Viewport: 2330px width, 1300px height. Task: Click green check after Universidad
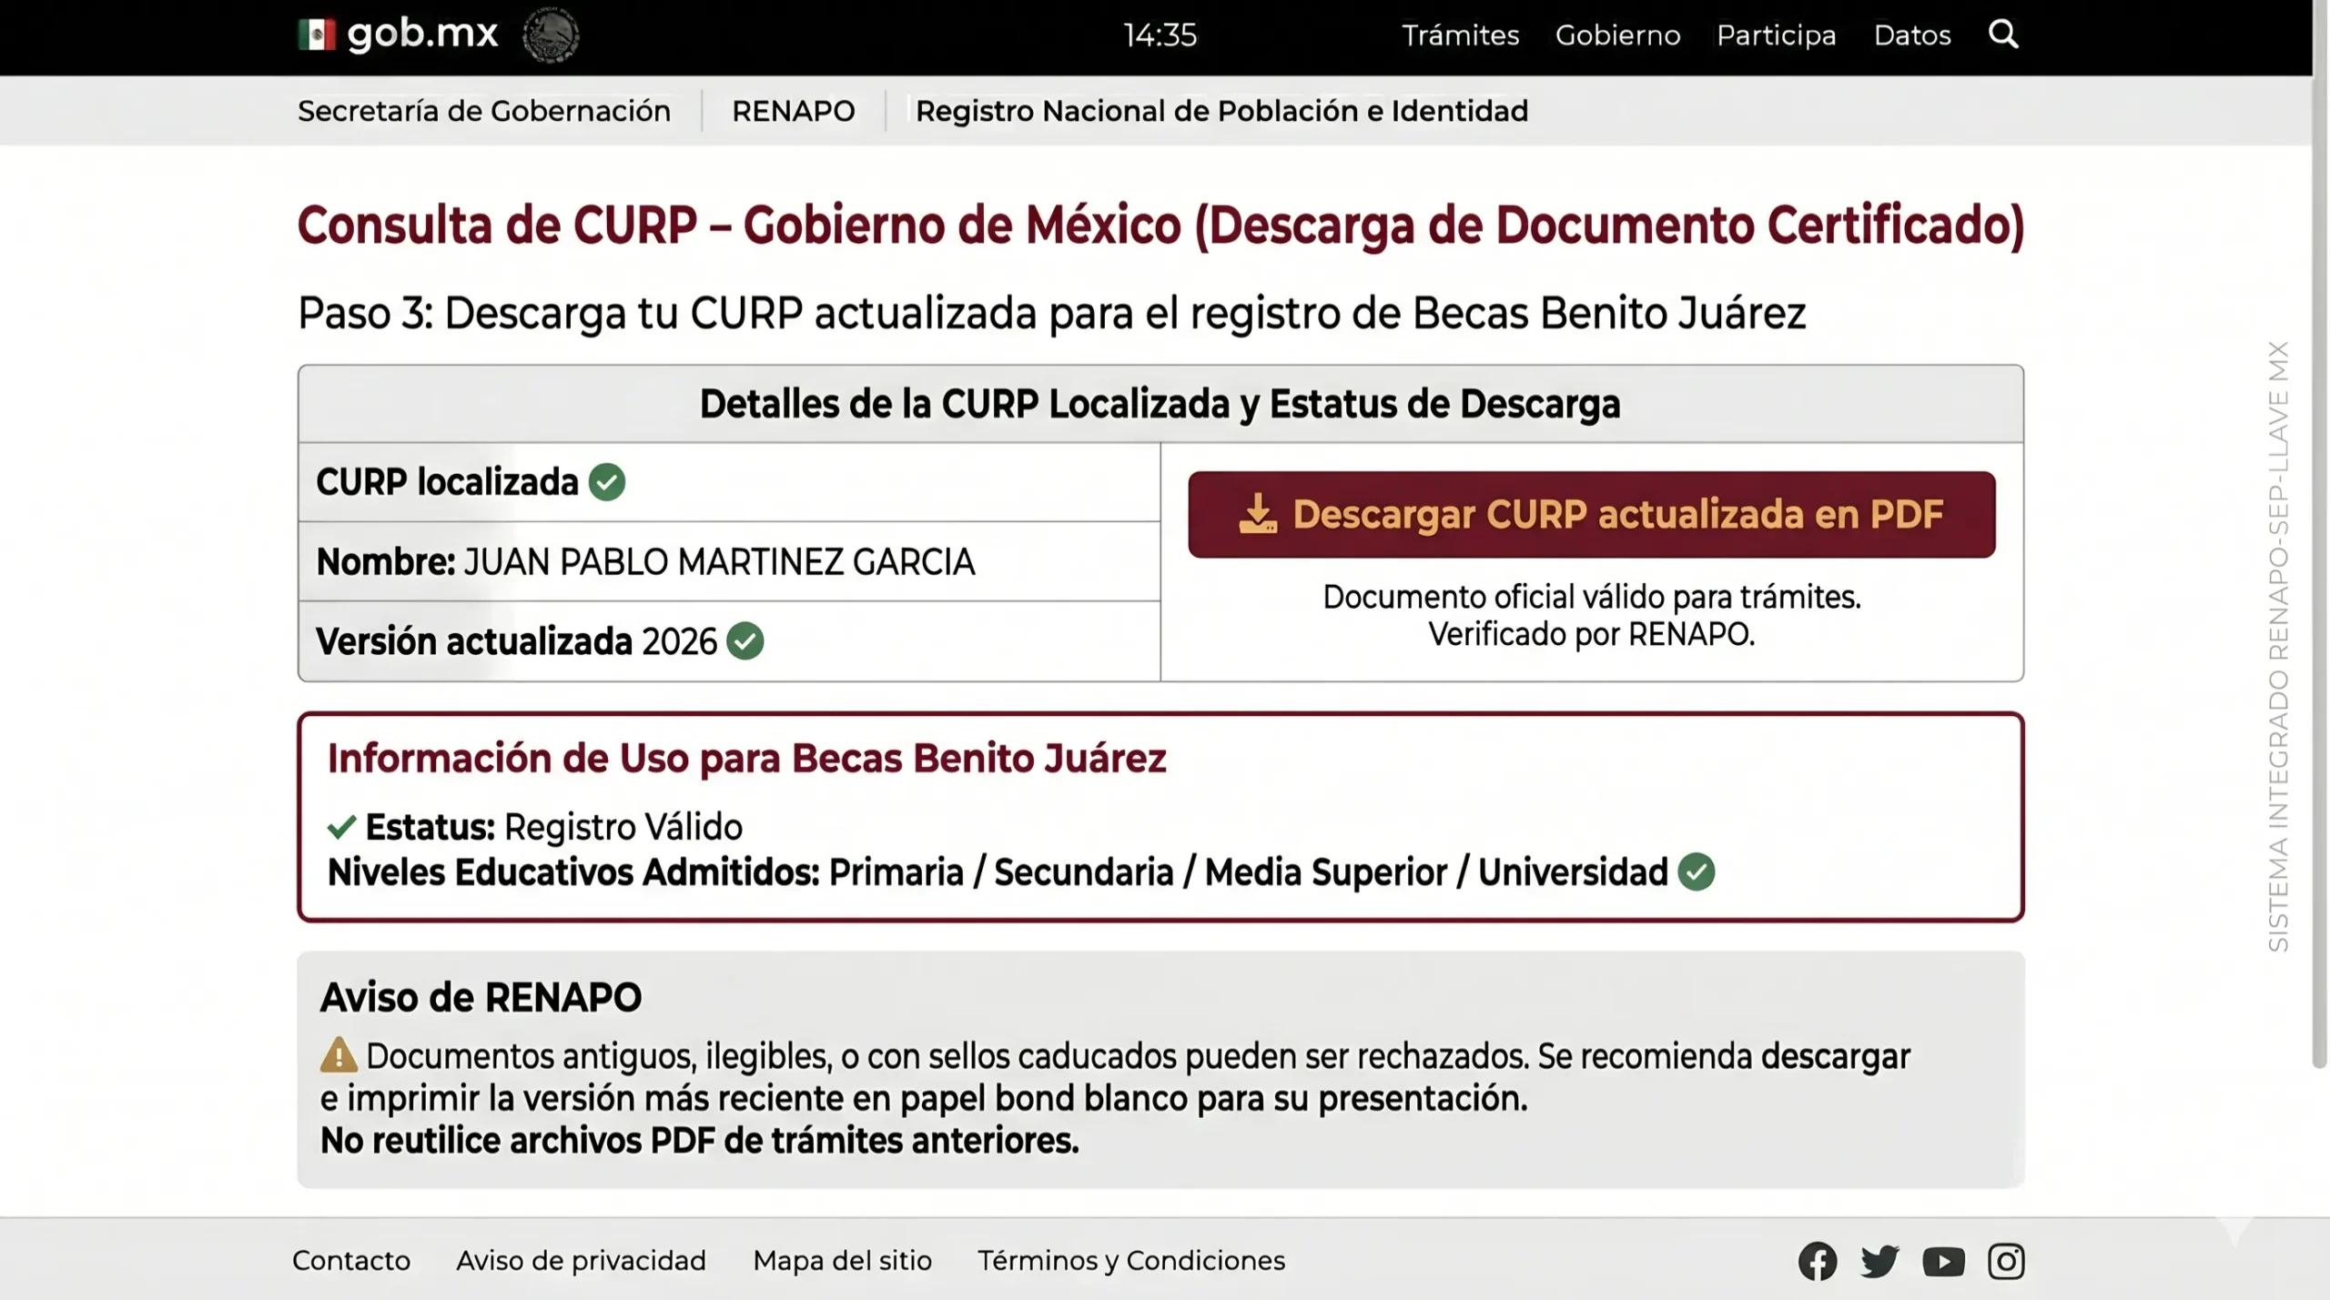click(1697, 872)
